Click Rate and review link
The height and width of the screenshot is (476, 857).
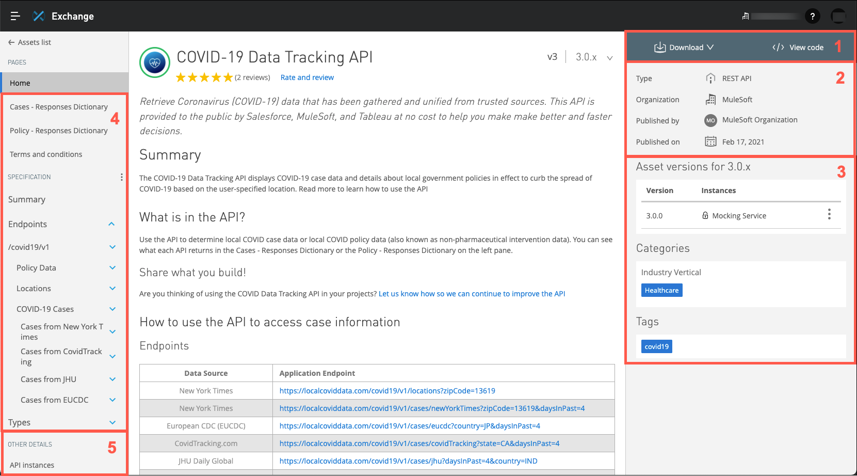[x=307, y=77]
